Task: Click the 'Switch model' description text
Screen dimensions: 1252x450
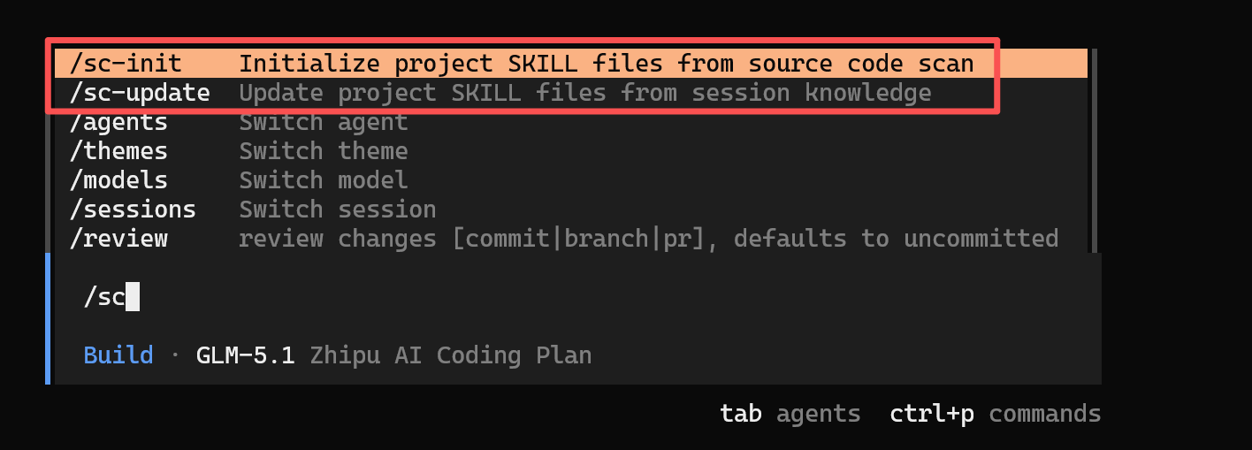Action: (324, 180)
